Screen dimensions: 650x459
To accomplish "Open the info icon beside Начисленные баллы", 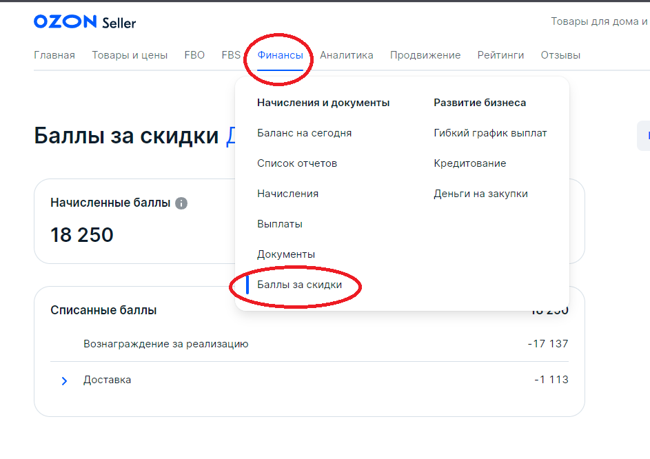I will coord(181,203).
